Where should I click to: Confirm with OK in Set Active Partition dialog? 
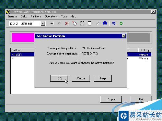click(59, 78)
